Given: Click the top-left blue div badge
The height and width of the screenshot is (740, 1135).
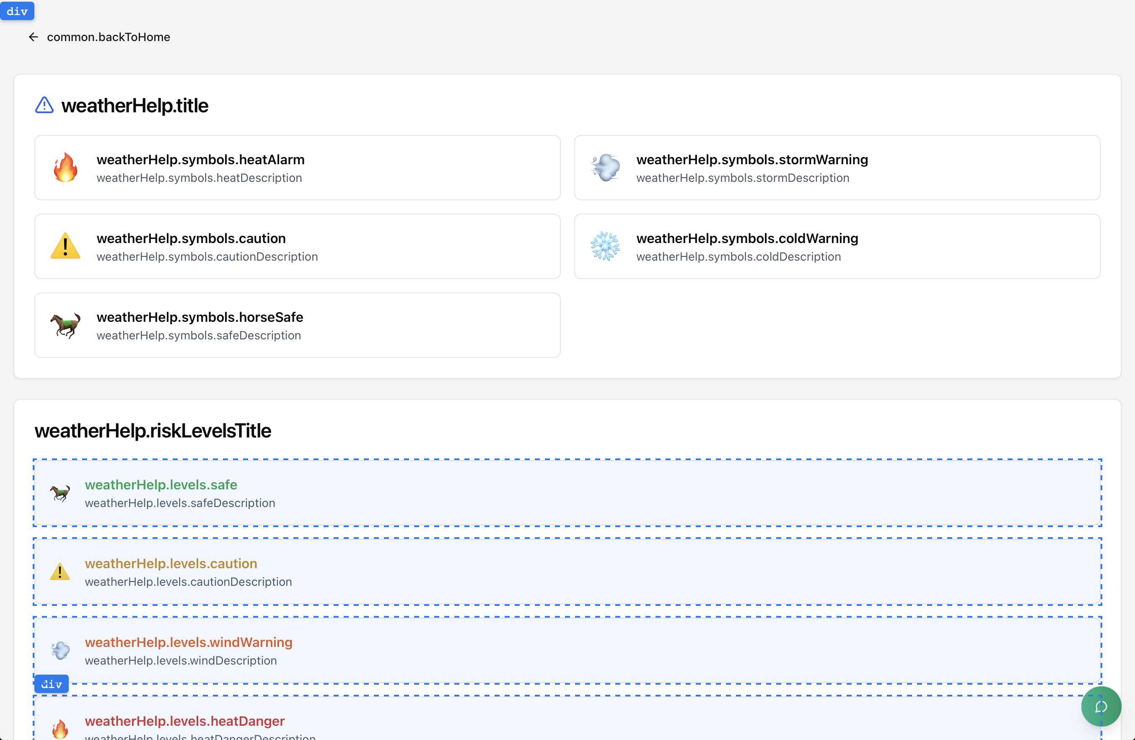Looking at the screenshot, I should (x=17, y=11).
